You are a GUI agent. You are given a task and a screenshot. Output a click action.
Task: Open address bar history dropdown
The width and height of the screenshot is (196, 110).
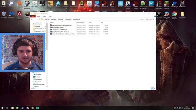click(141, 19)
